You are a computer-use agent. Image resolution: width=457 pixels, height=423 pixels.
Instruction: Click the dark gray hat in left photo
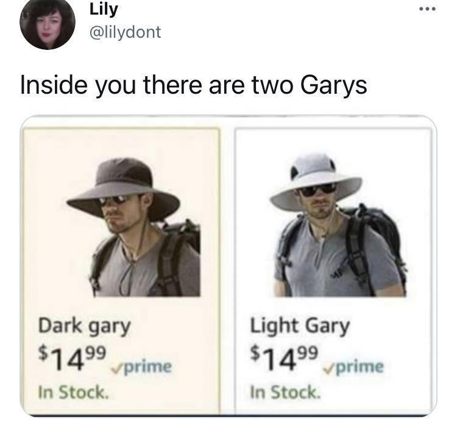point(122,186)
